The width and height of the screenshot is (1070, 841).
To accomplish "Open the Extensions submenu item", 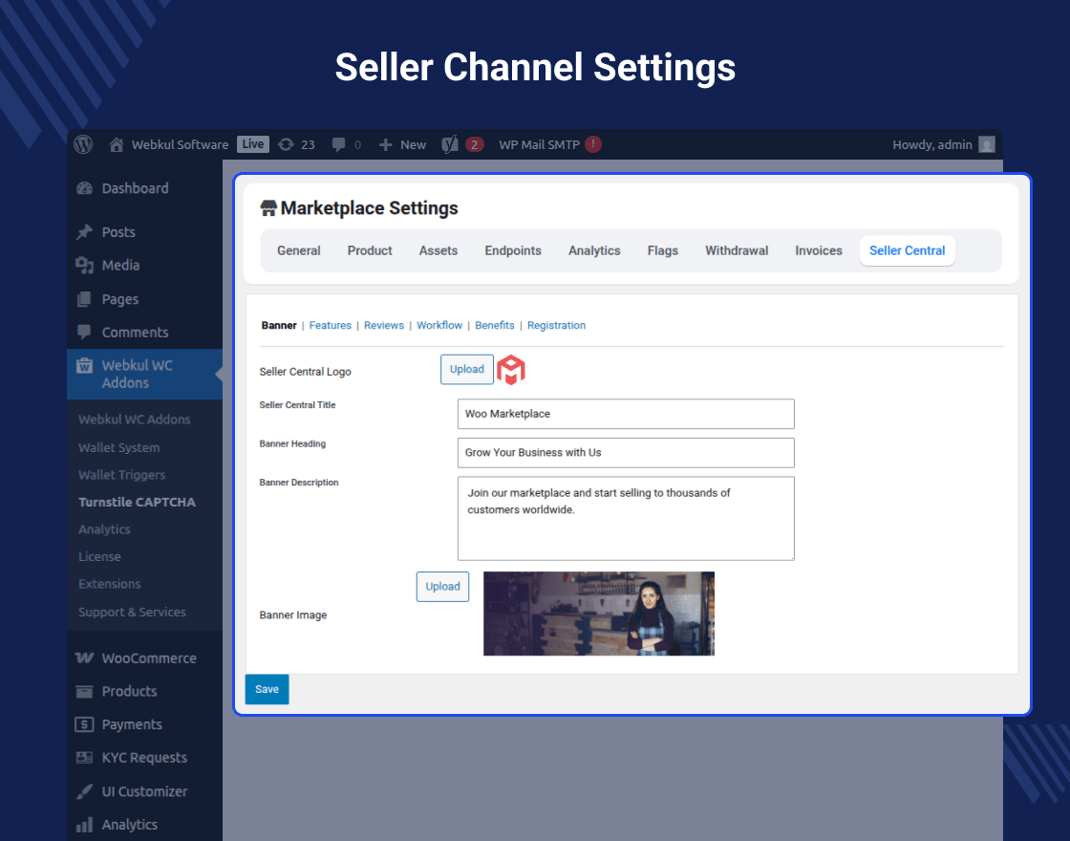I will click(109, 584).
